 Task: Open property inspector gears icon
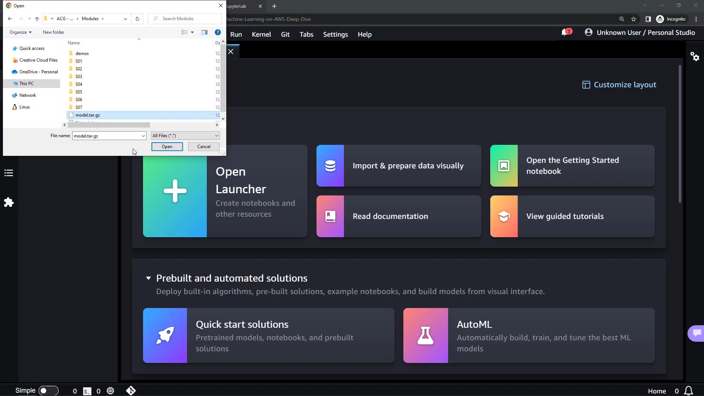694,56
